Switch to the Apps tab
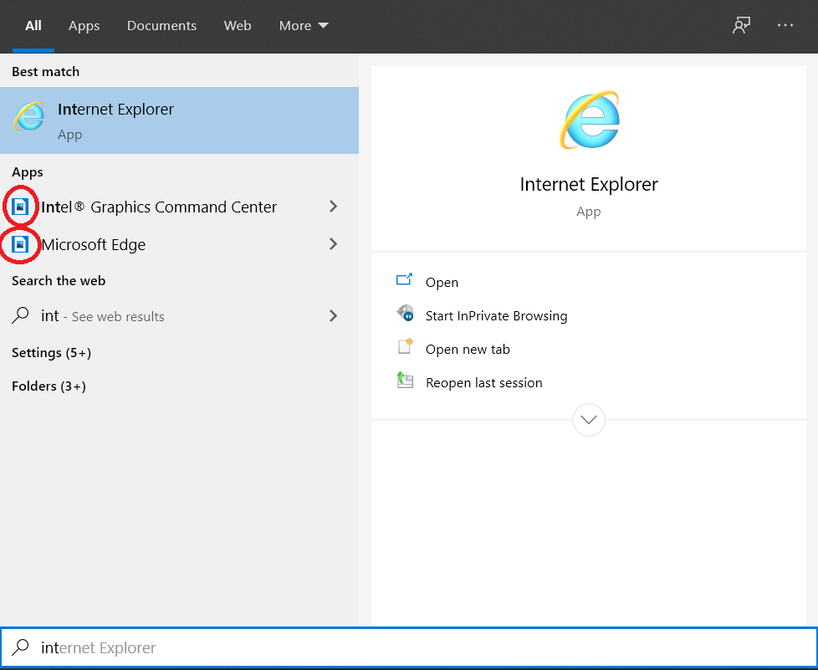 (84, 26)
